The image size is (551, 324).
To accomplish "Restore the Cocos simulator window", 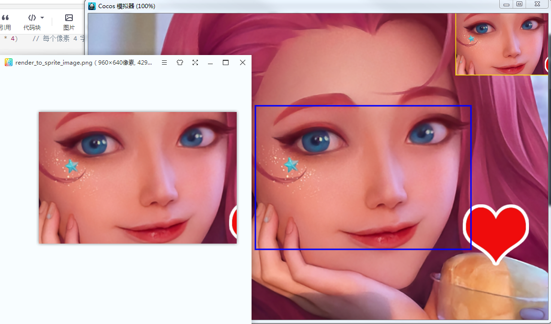I will point(519,4).
